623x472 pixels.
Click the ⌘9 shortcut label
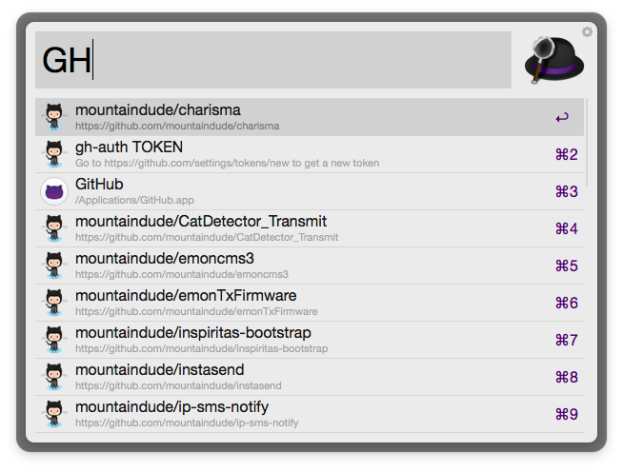(x=567, y=414)
